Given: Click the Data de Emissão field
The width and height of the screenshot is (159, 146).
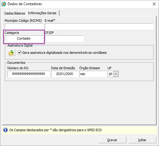Looking at the screenshot, I should (65, 74).
